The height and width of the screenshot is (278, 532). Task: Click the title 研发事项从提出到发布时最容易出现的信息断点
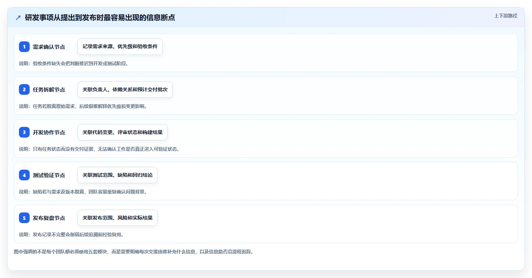point(100,17)
